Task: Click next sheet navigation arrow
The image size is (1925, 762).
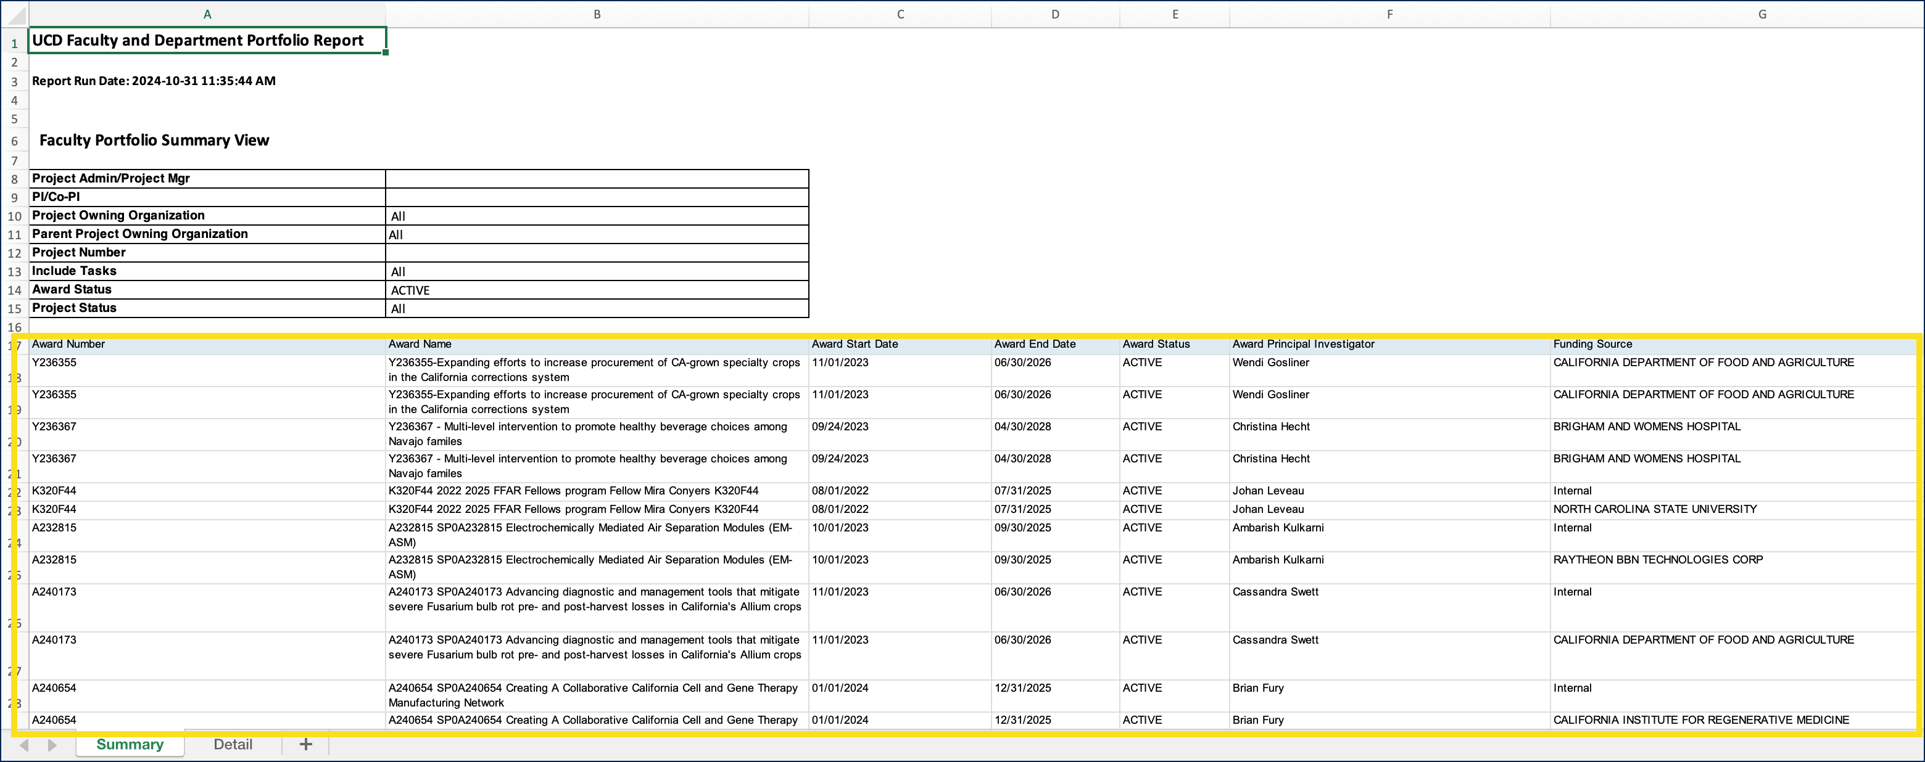Action: pos(52,745)
